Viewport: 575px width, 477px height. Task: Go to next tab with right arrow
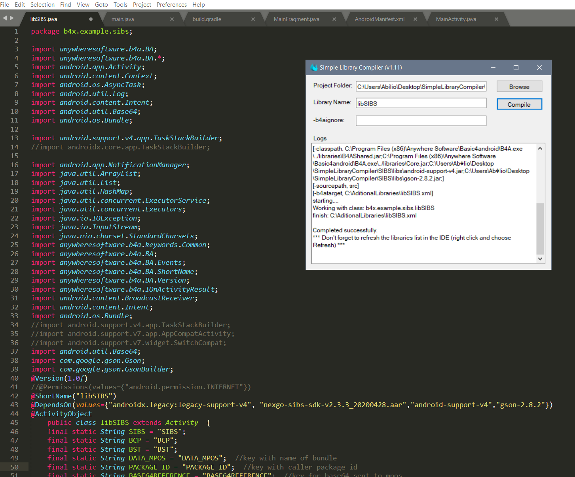coord(12,18)
